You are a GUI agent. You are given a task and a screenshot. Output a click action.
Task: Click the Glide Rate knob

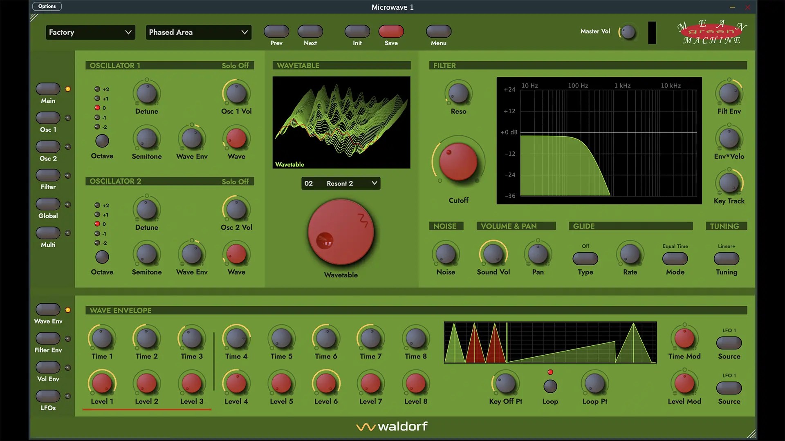pyautogui.click(x=630, y=254)
